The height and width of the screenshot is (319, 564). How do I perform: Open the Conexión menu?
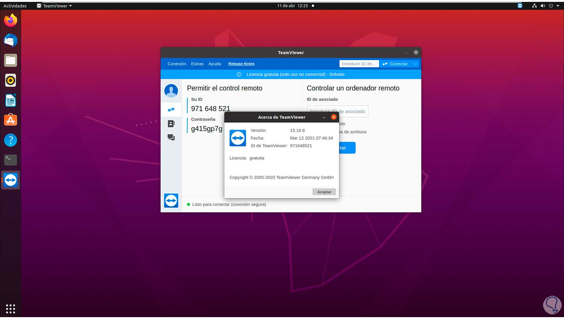coord(177,64)
